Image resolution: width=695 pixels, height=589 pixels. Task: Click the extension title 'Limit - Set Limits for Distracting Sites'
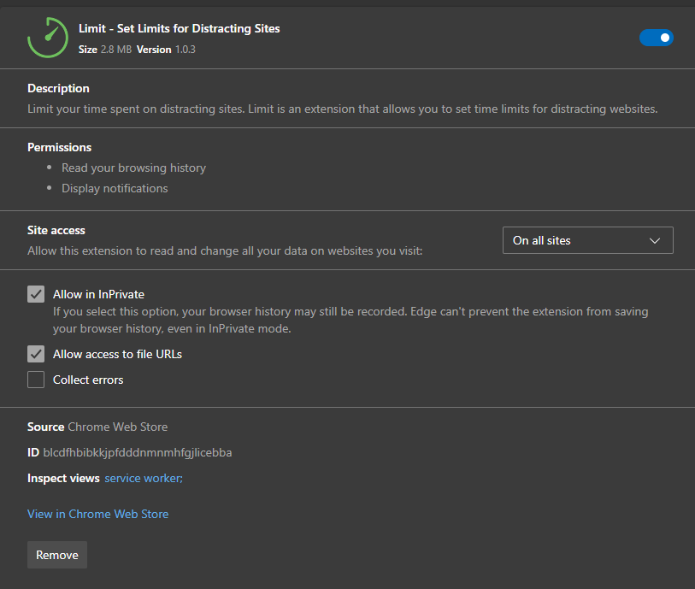click(x=179, y=29)
